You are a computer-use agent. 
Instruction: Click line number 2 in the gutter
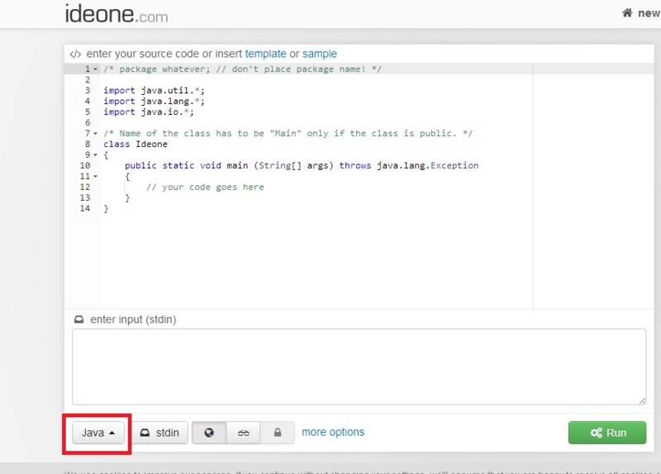coord(88,80)
